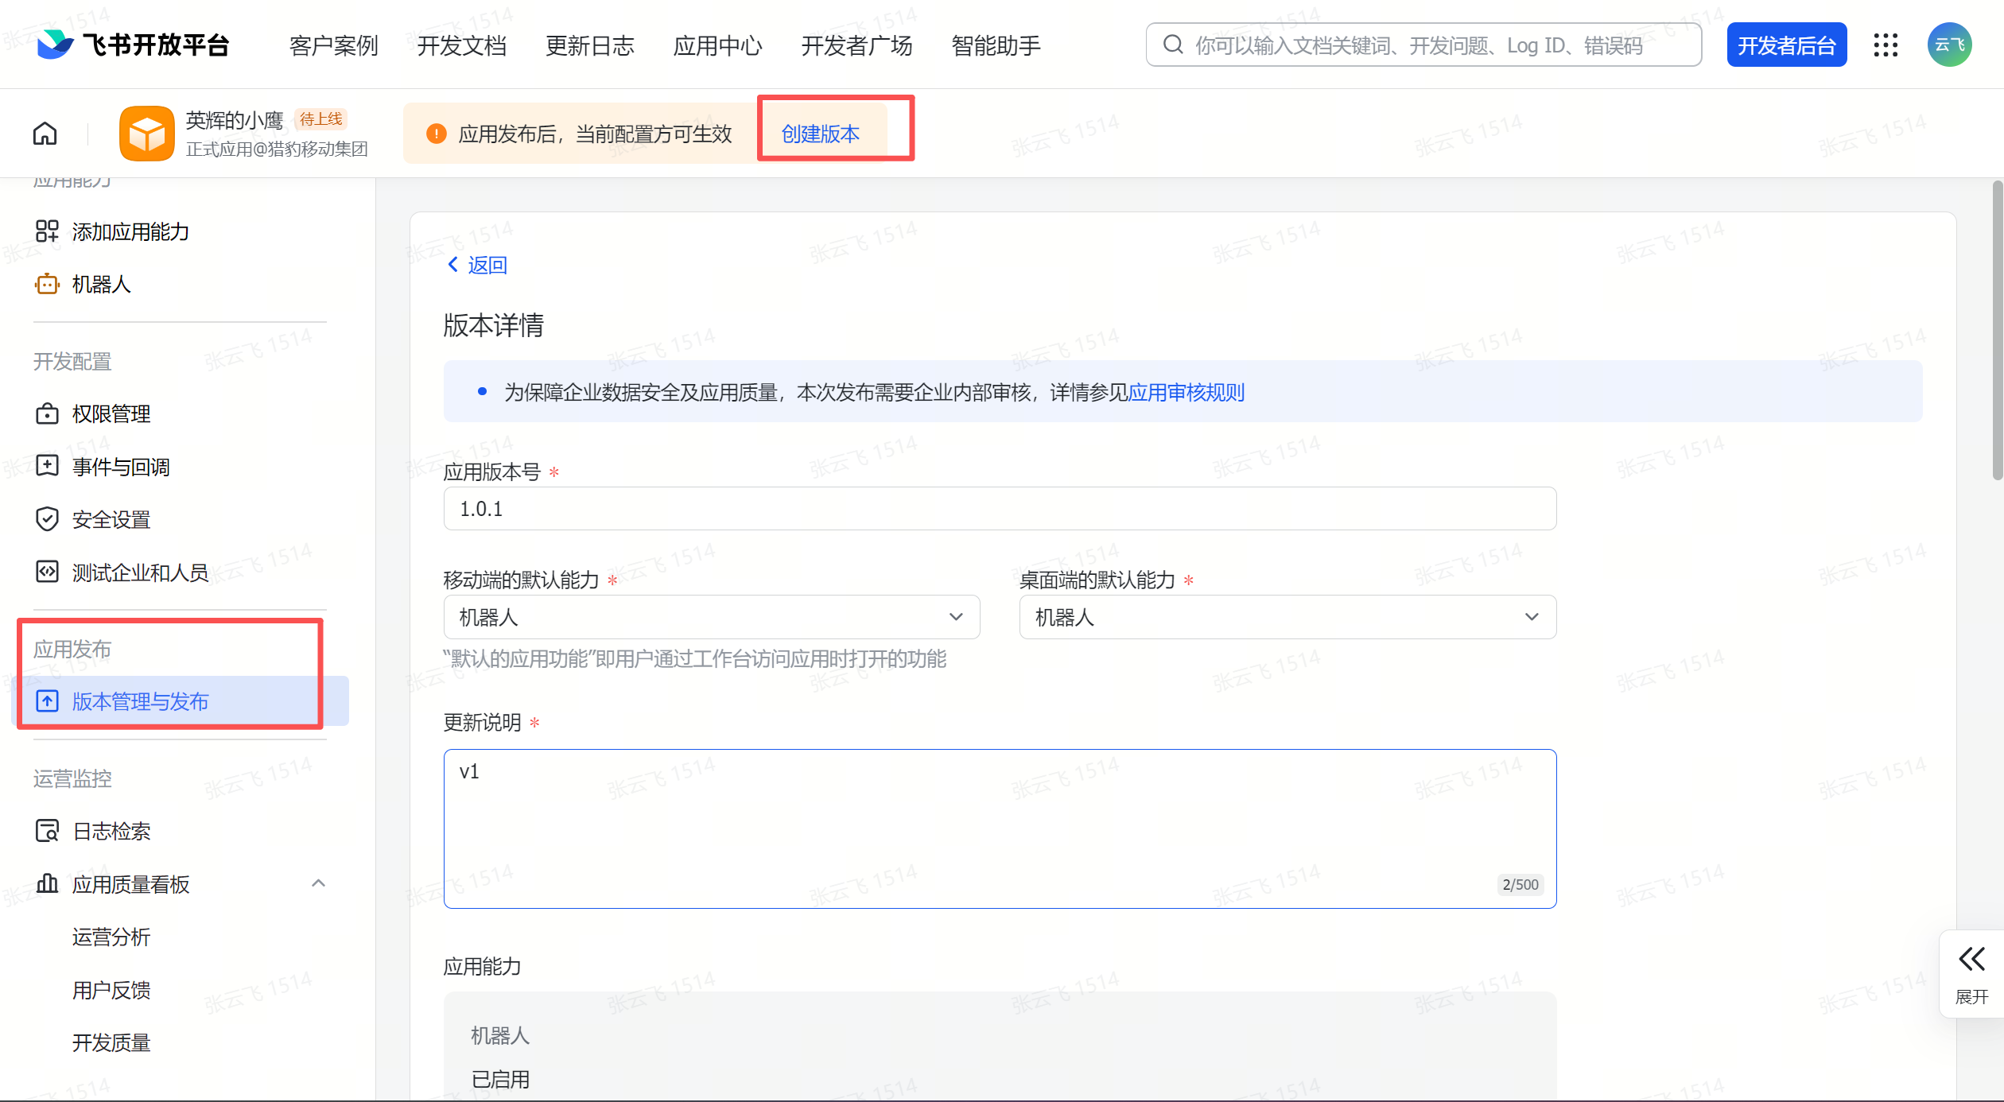Click the home icon in sidebar

tap(45, 133)
